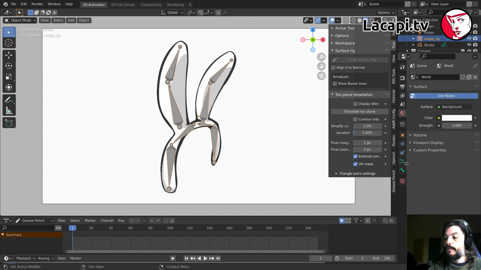Select the Annotate tool
This screenshot has width=481, height=270.
[9, 100]
